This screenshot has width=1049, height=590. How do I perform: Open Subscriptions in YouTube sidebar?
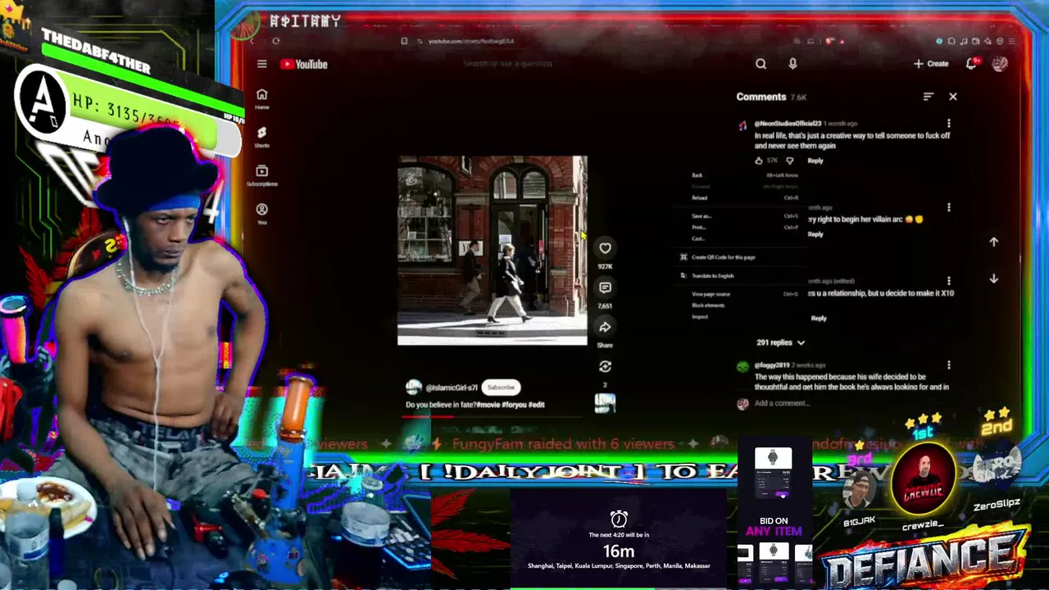(x=261, y=175)
